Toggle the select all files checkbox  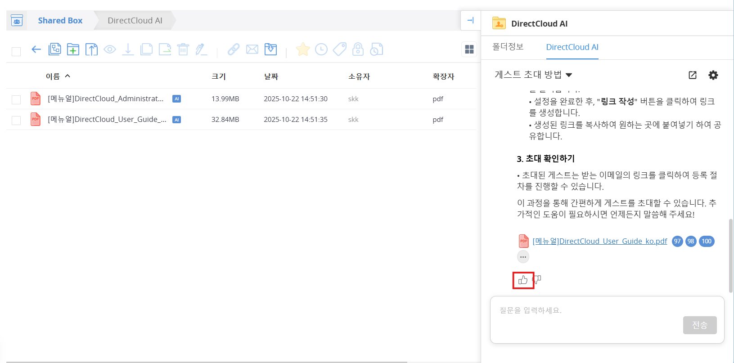pos(16,52)
